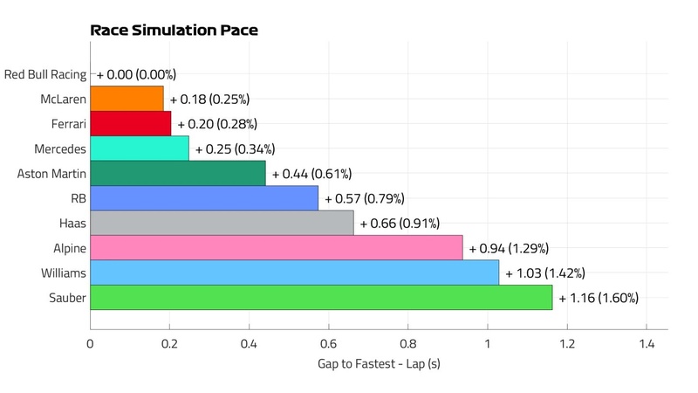This screenshot has width=698, height=393.
Task: Click the orange McLaren bar
Action: [x=127, y=100]
